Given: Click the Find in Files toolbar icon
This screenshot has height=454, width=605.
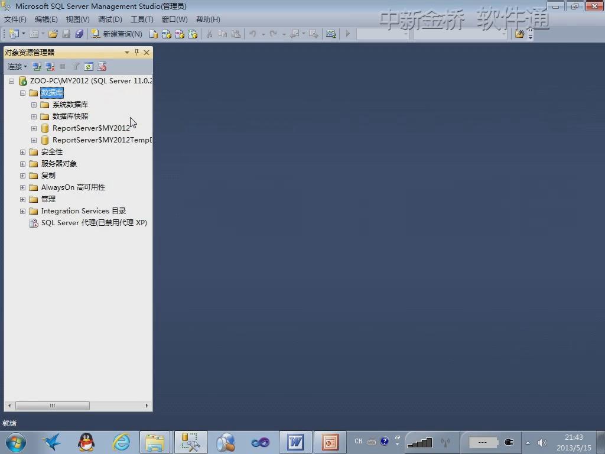Looking at the screenshot, I should pyautogui.click(x=519, y=34).
